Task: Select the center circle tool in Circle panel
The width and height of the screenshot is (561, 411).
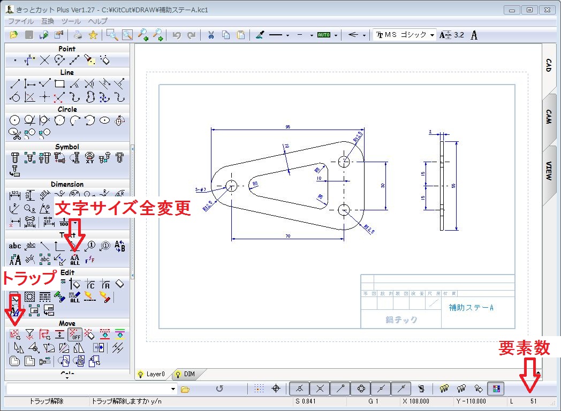Action: point(14,120)
